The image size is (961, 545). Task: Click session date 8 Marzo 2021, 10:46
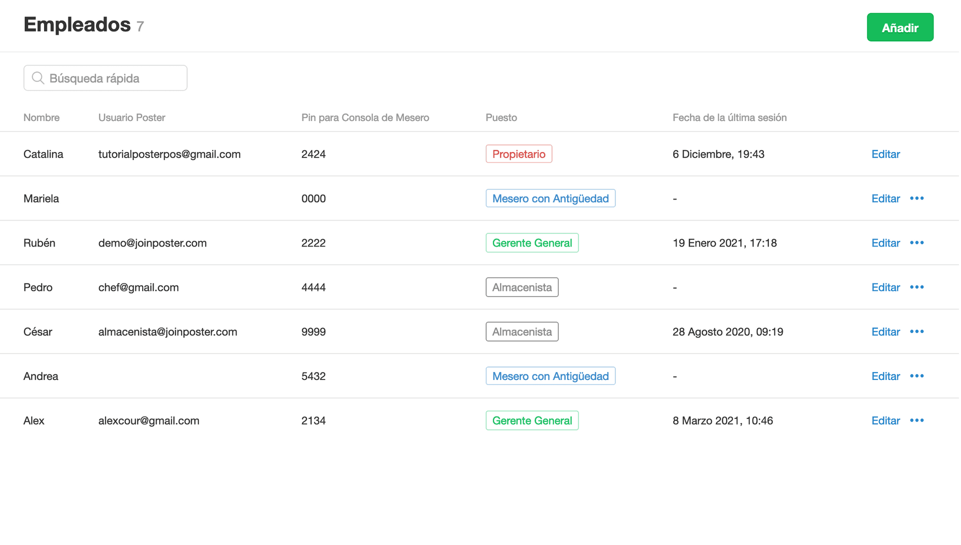(x=722, y=421)
